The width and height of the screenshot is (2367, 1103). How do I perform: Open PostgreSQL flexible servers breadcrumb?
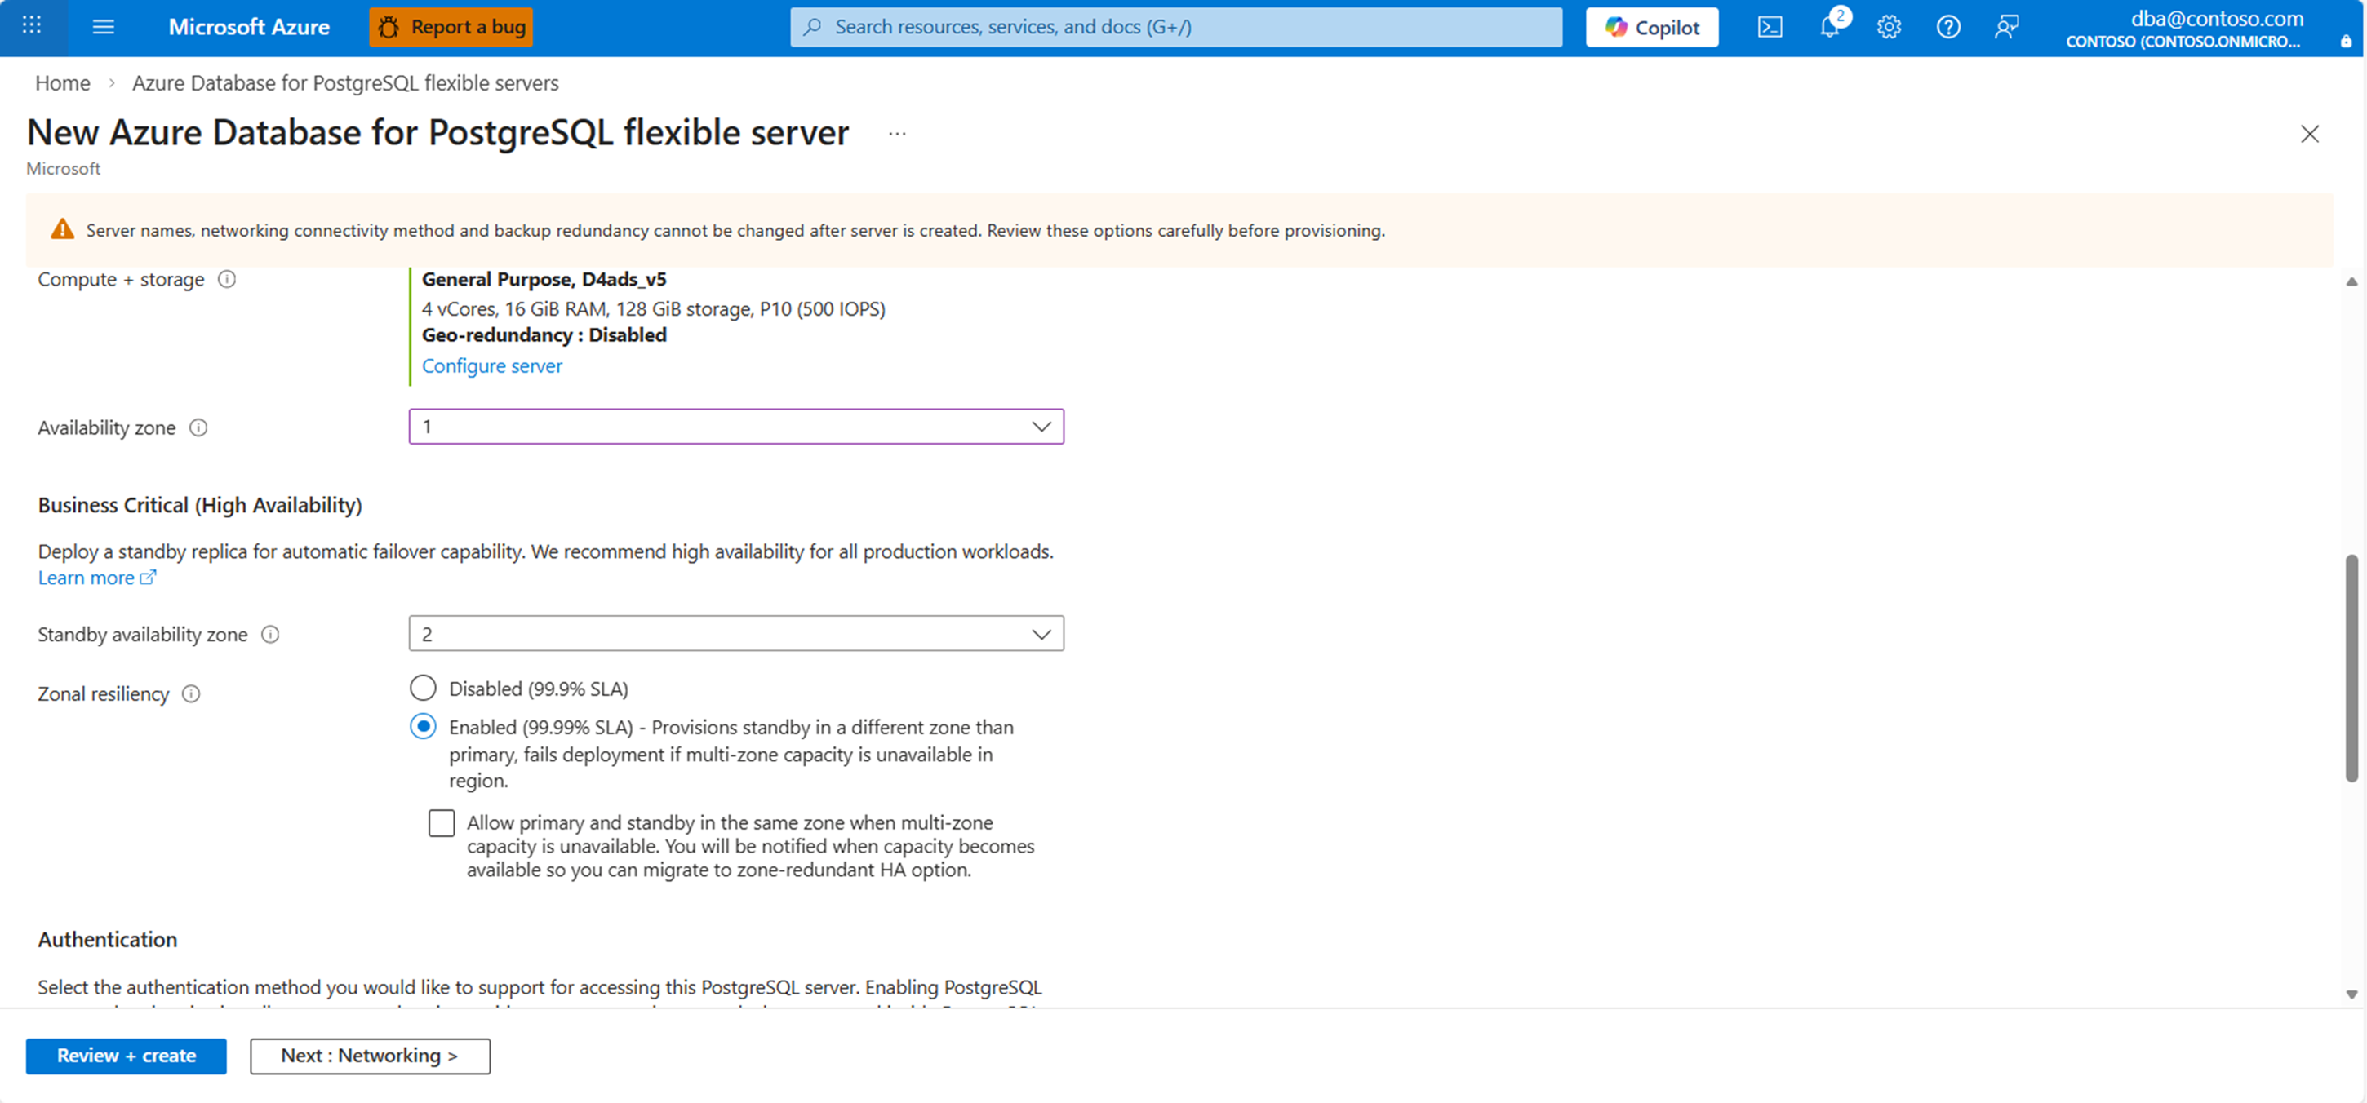[344, 82]
